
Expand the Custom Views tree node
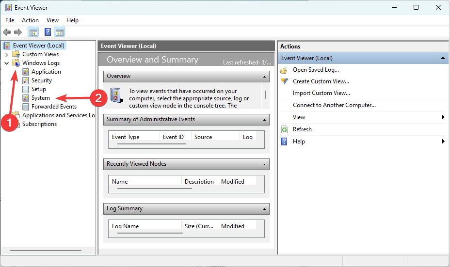click(7, 54)
